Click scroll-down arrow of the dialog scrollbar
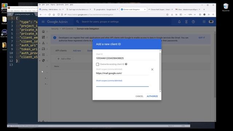 [x=160, y=91]
